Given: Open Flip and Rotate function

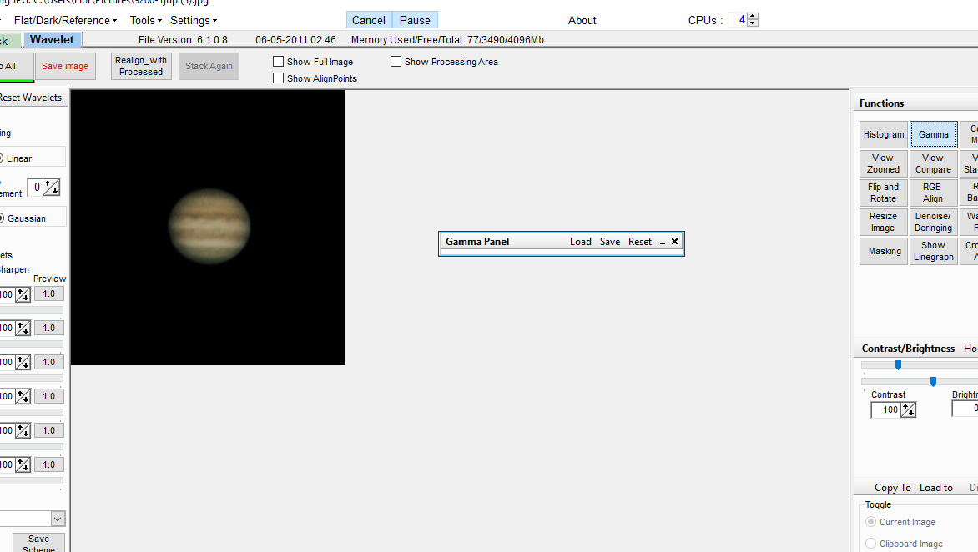Looking at the screenshot, I should (883, 193).
